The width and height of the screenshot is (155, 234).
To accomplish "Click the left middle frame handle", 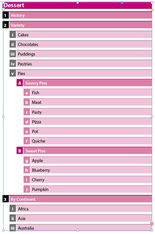I will (x=3, y=116).
